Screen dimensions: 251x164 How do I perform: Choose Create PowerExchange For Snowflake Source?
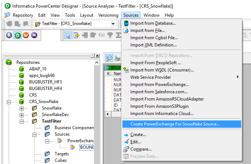point(175,124)
